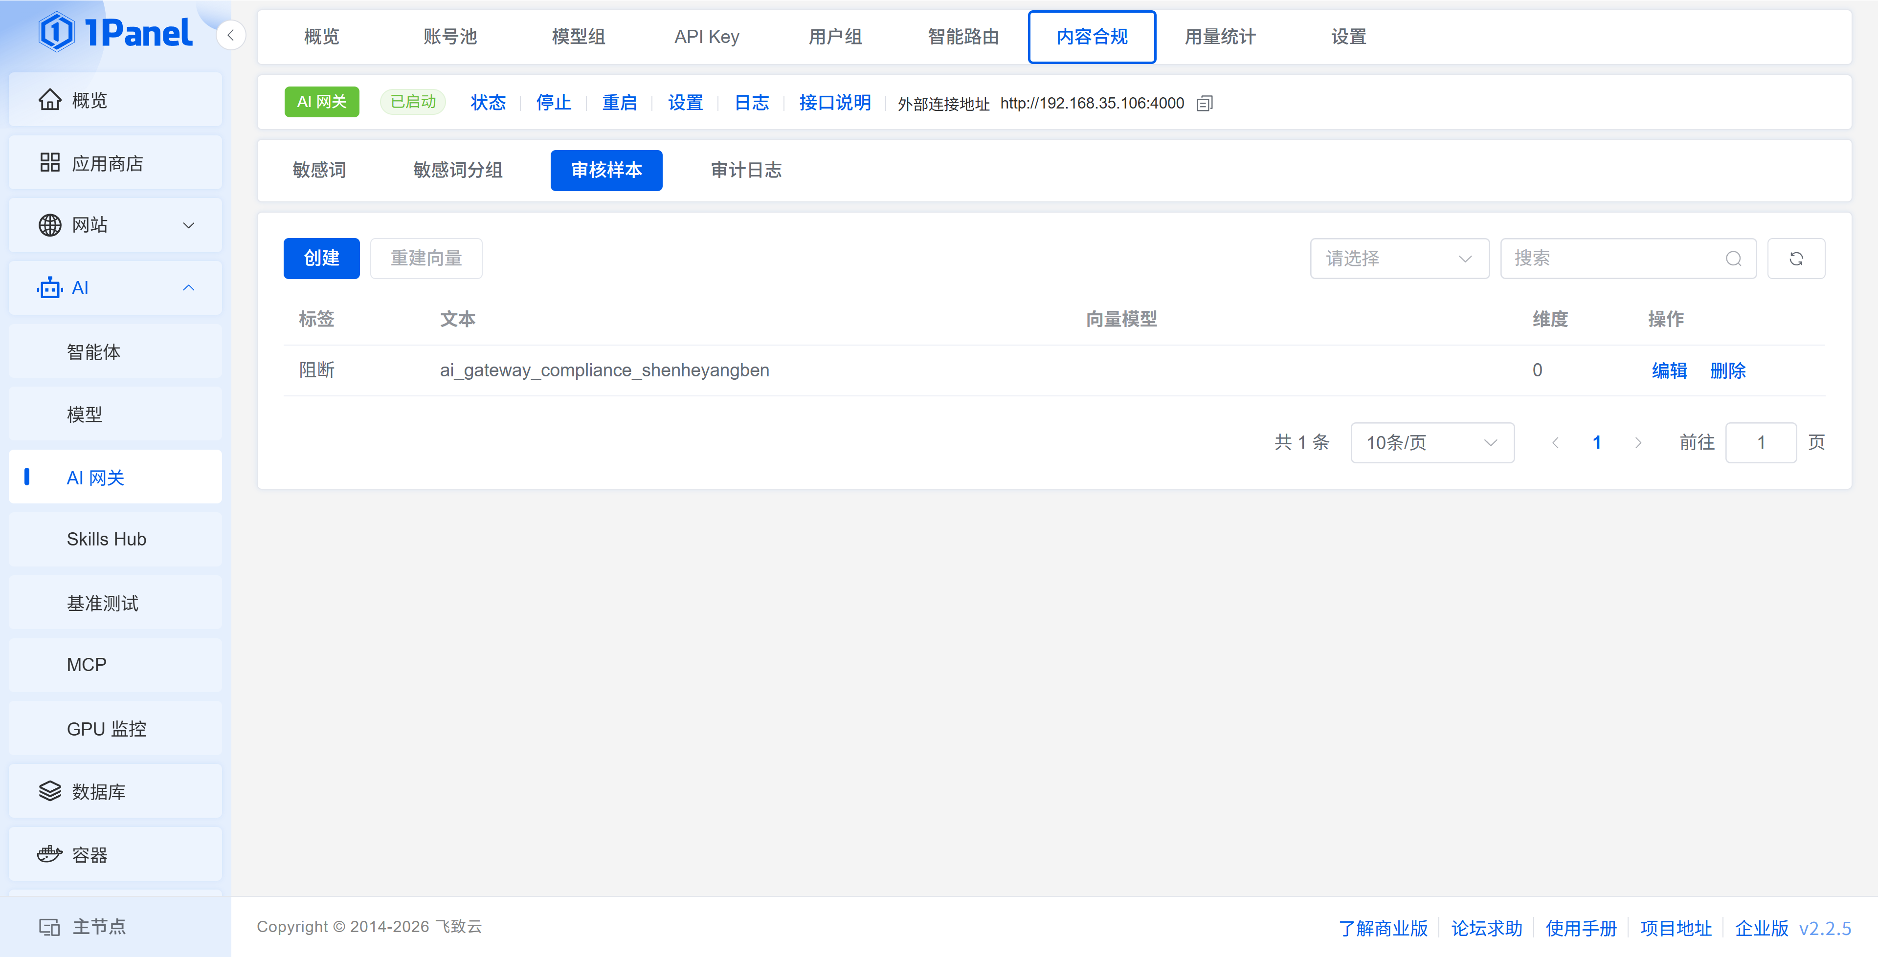
Task: Collapse the sidebar with the arrow button
Action: coord(230,35)
